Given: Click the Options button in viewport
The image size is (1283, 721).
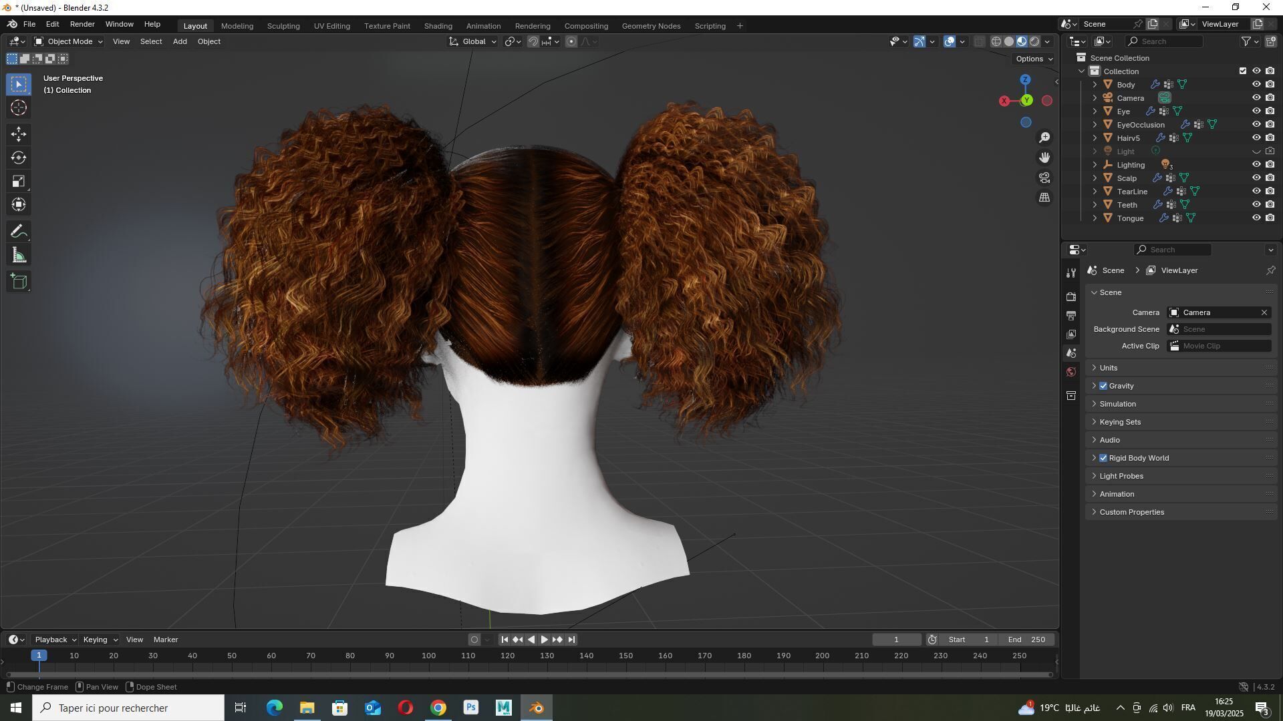Looking at the screenshot, I should click(1034, 59).
